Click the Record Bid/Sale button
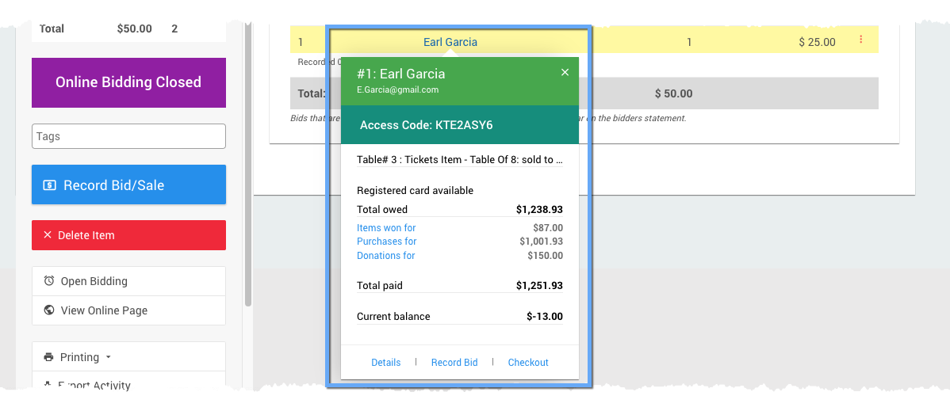 (x=128, y=185)
